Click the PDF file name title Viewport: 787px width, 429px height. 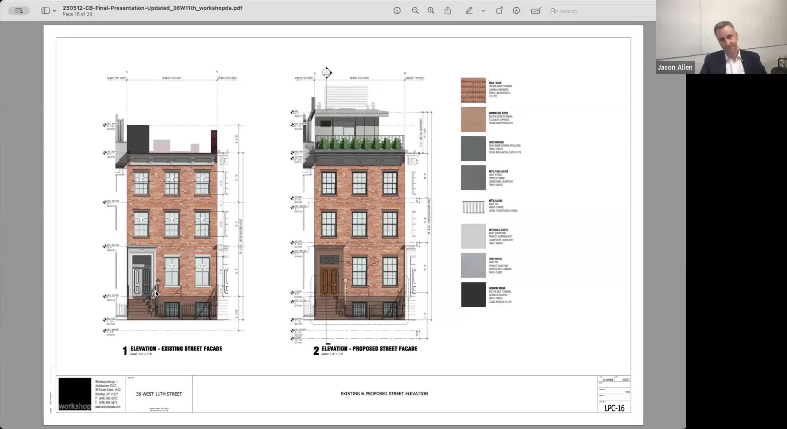pyautogui.click(x=152, y=8)
